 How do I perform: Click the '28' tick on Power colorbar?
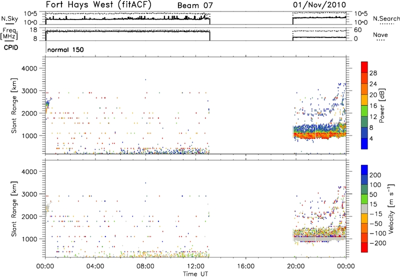click(x=373, y=73)
